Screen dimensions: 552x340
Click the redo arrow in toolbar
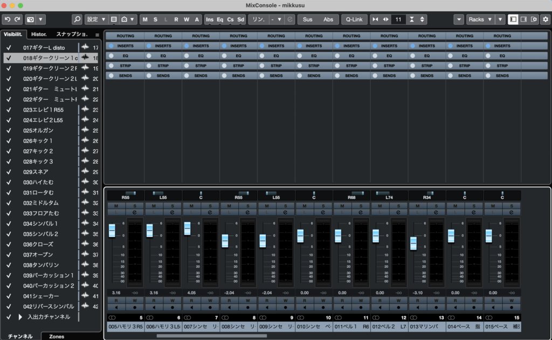[x=17, y=19]
